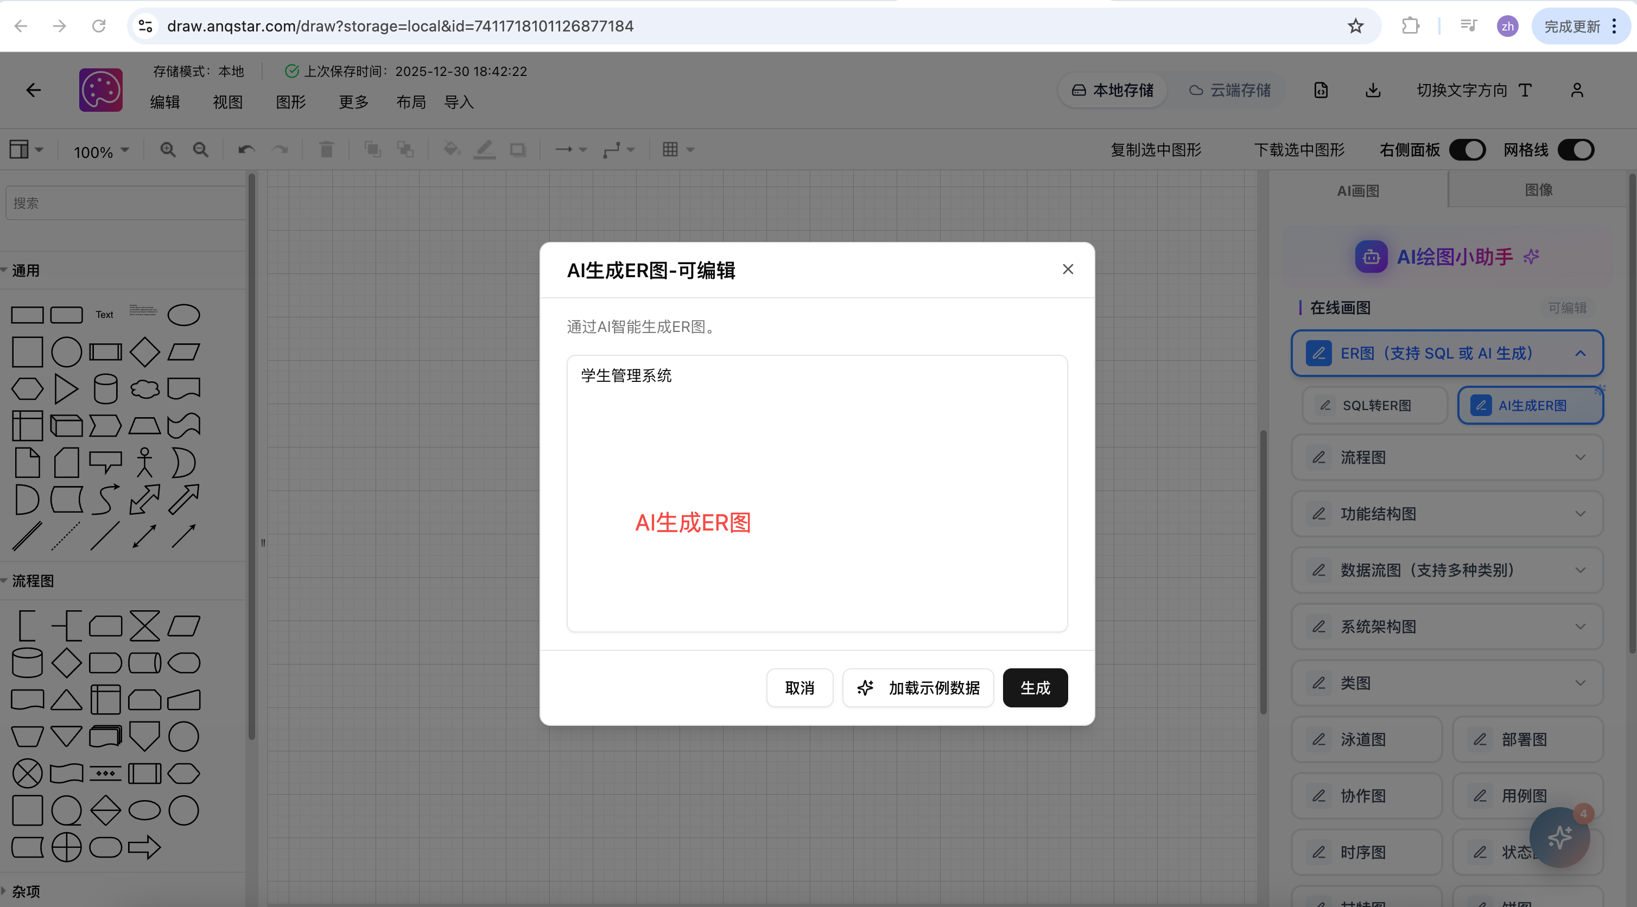This screenshot has height=907, width=1637.
Task: Switch to 云端存储 storage mode
Action: coord(1230,90)
